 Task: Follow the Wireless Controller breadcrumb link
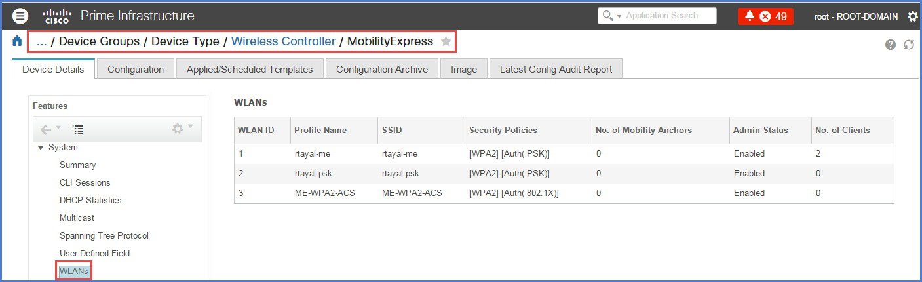click(x=283, y=41)
